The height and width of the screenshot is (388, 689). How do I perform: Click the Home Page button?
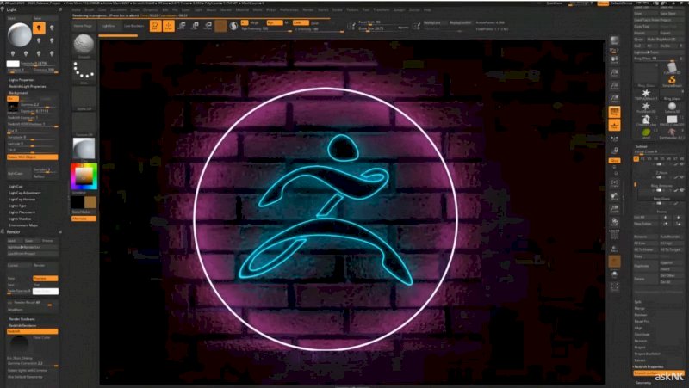84,26
